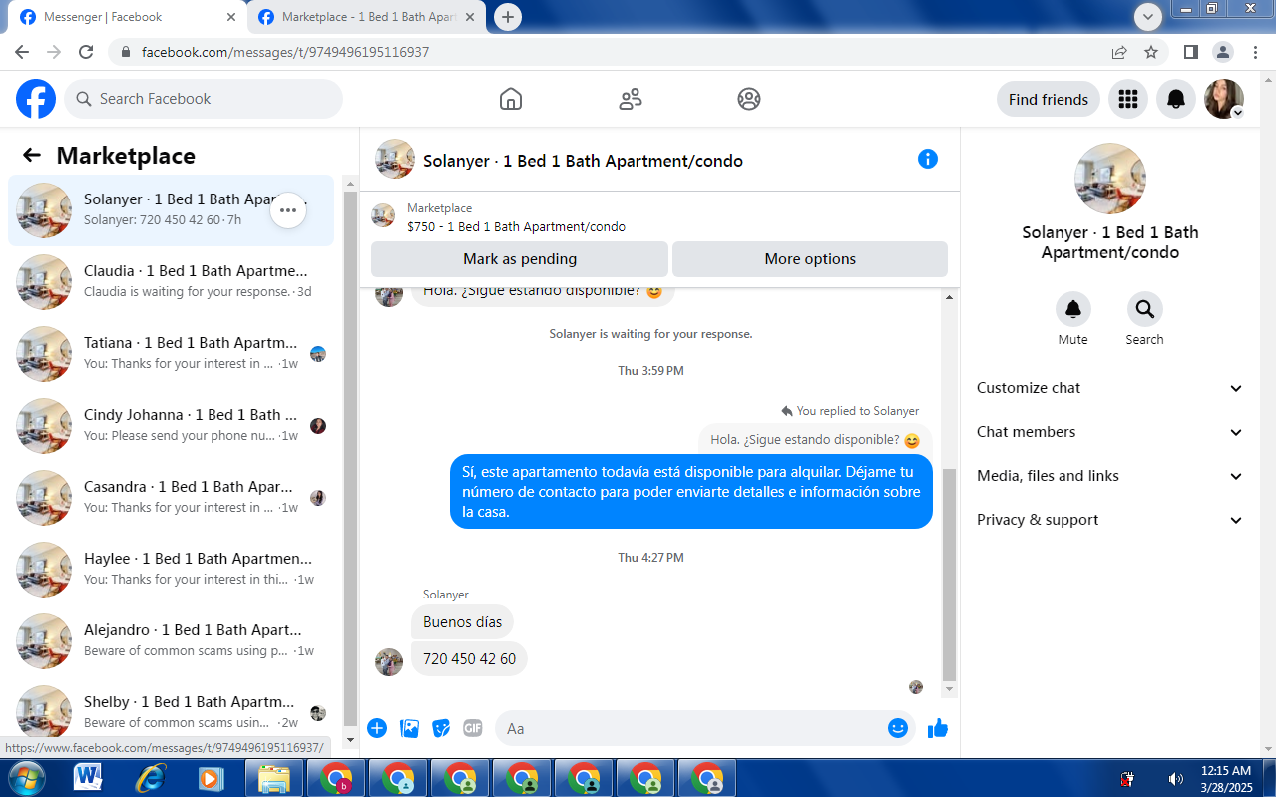
Task: Click in Search Facebook field
Action: 204,99
